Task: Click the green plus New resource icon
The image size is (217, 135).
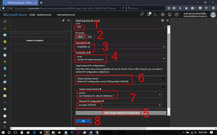Action: pyautogui.click(x=5, y=28)
